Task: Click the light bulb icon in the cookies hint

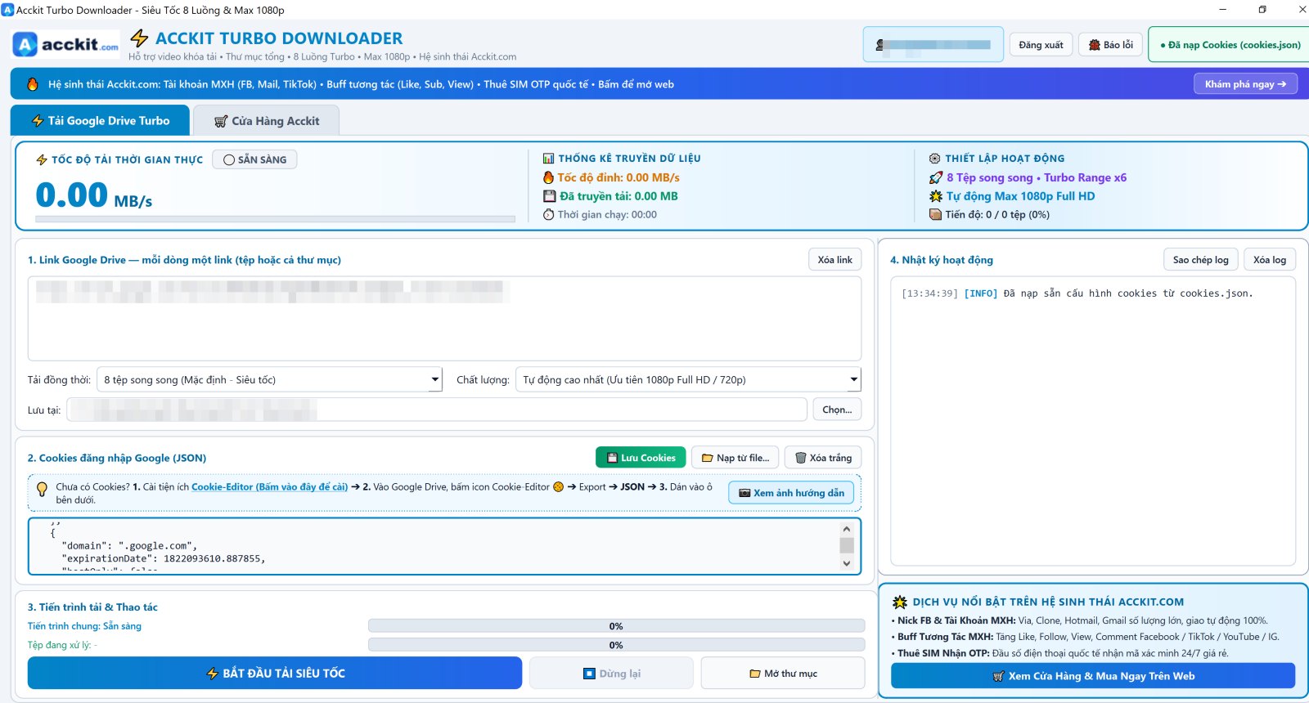Action: pos(42,490)
